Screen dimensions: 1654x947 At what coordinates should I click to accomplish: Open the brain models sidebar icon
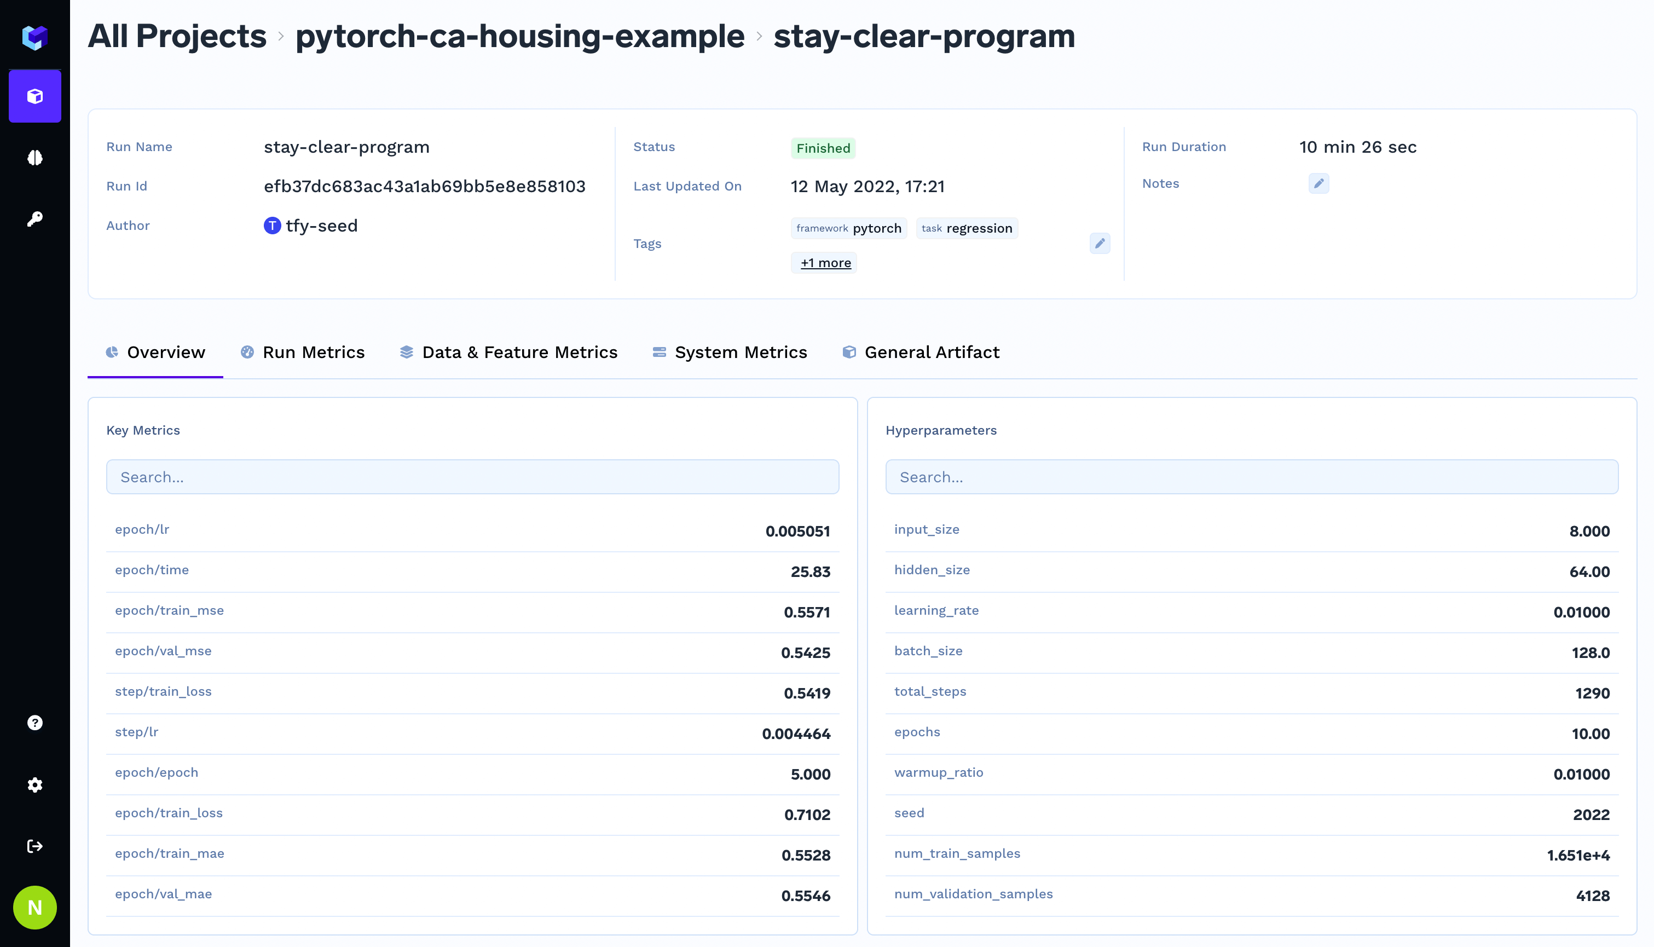click(x=34, y=158)
